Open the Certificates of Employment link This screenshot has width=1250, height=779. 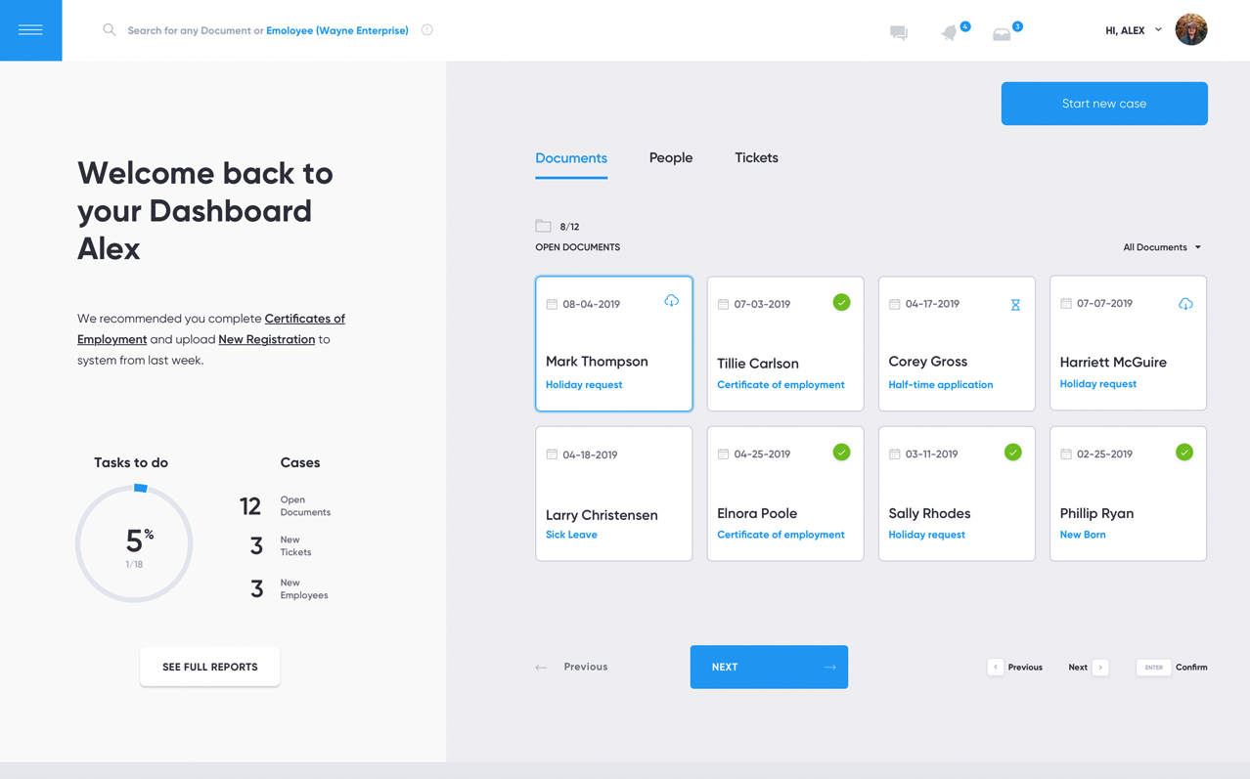point(304,319)
